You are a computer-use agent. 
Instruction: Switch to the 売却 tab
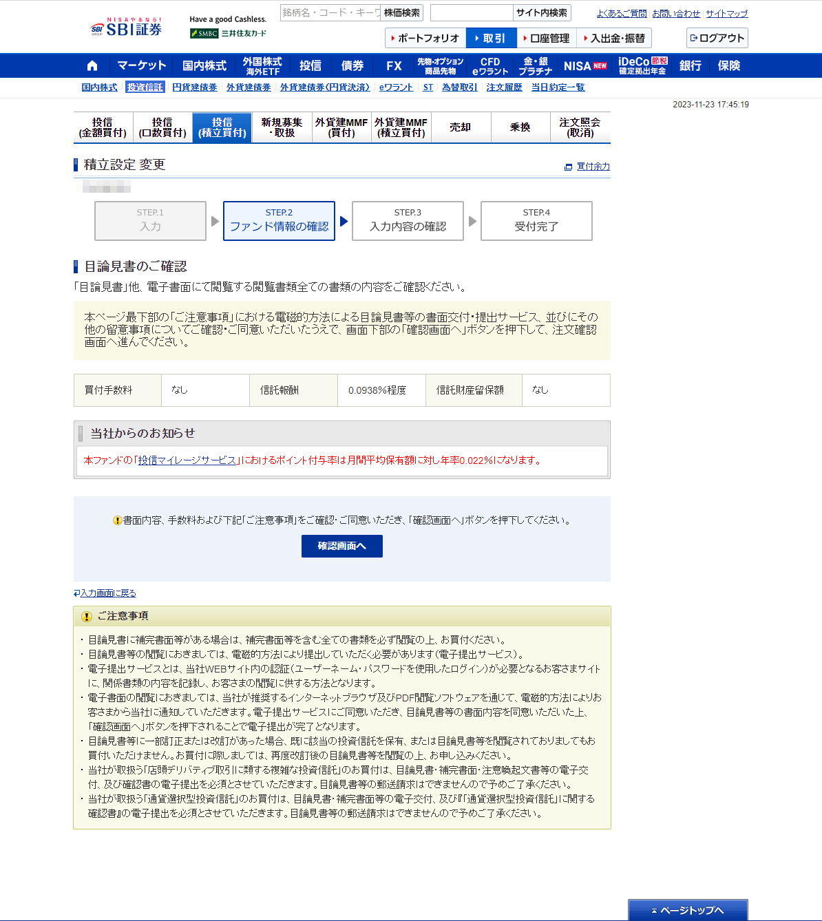coord(461,128)
